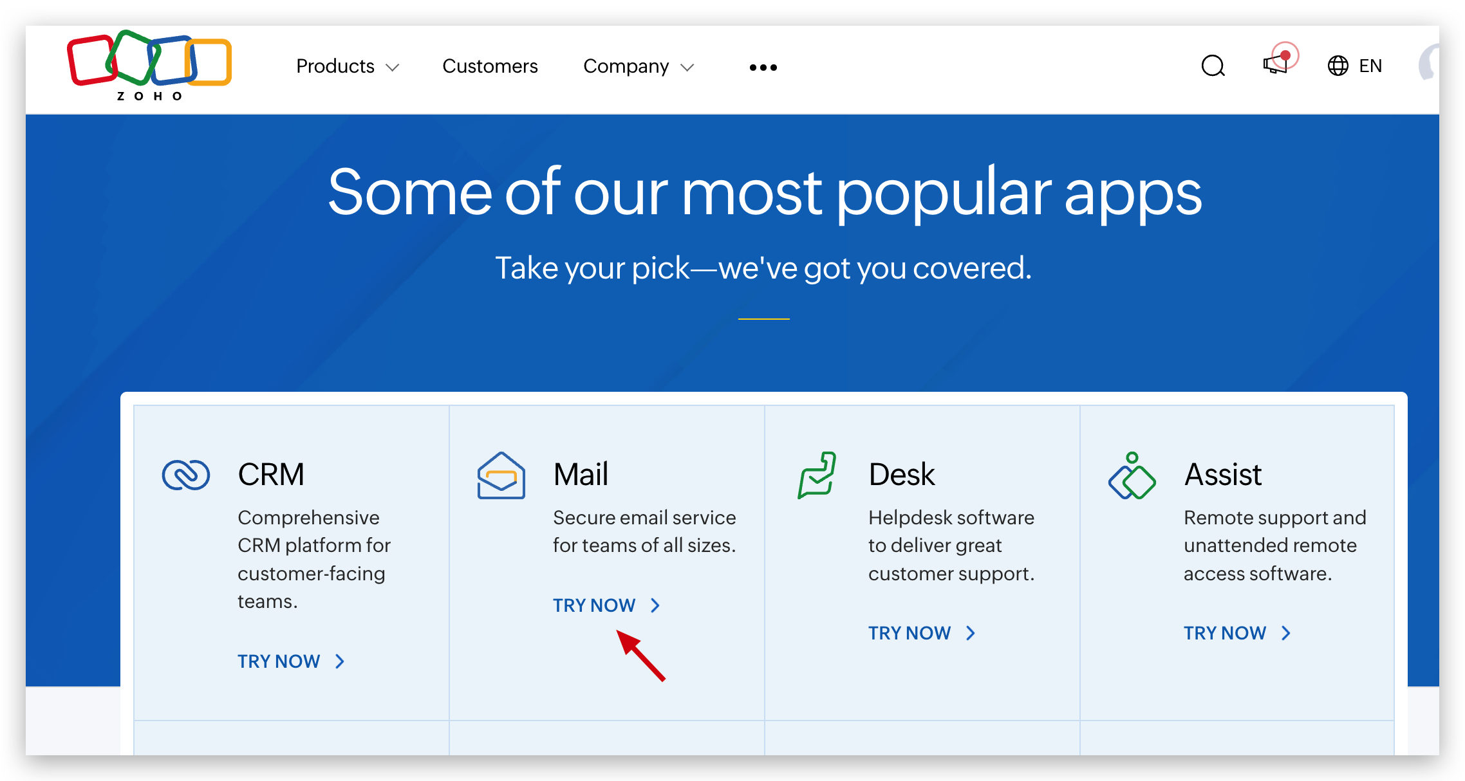Click the megaphone announcements icon
The width and height of the screenshot is (1465, 781).
pyautogui.click(x=1276, y=64)
